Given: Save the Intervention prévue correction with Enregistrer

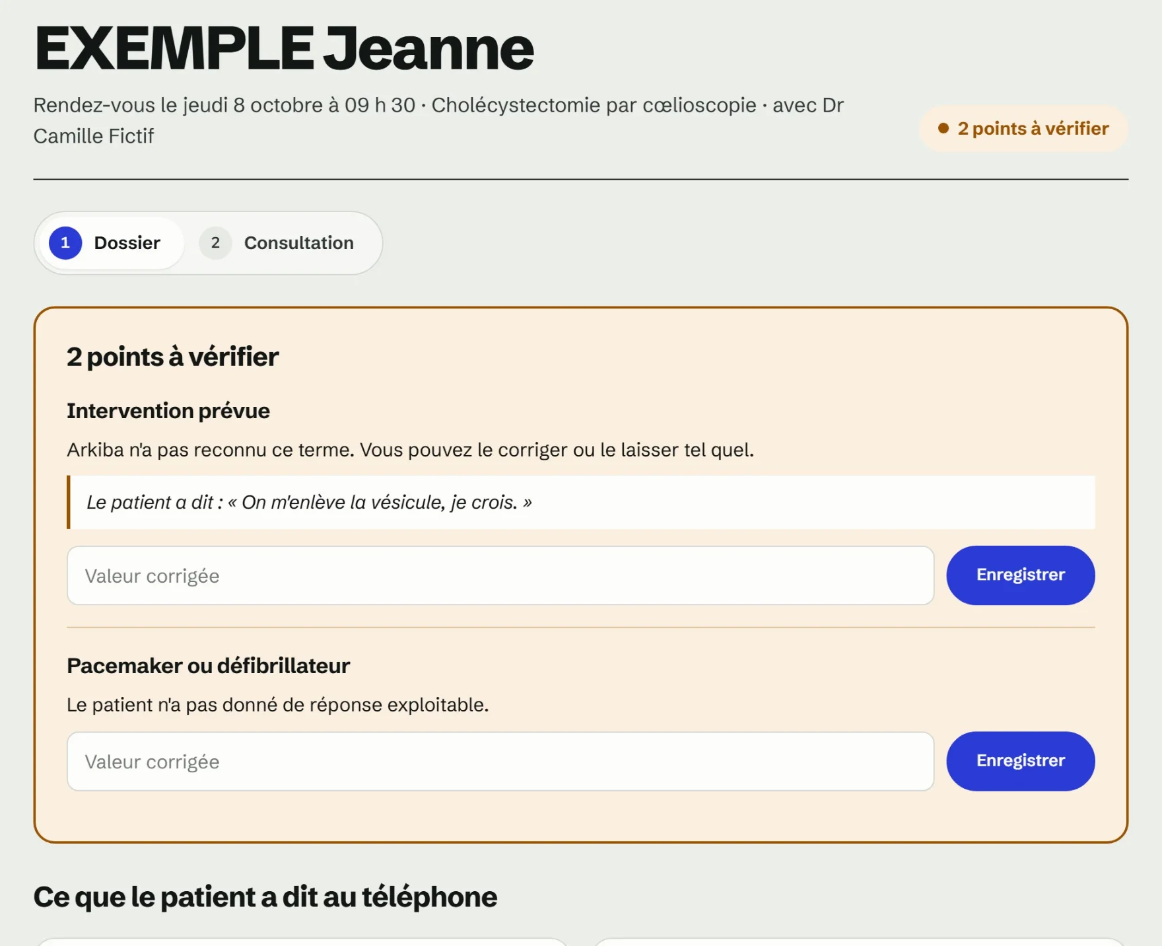Looking at the screenshot, I should click(1020, 575).
